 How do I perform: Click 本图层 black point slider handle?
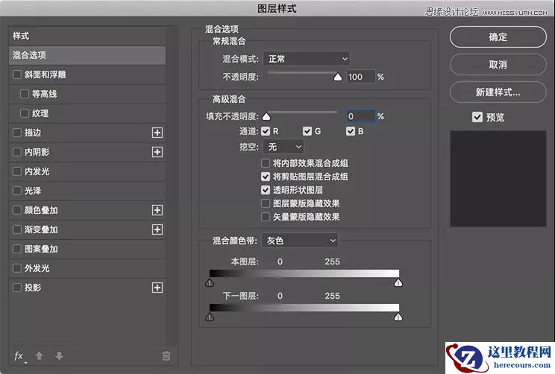[x=210, y=282]
